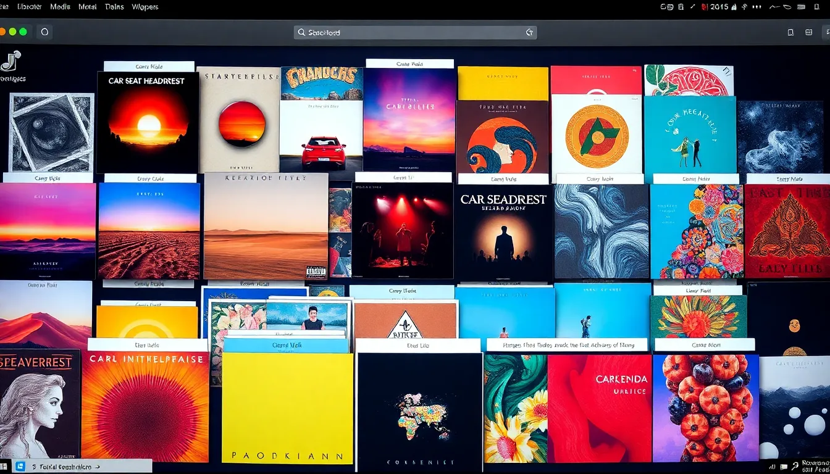
Task: Select the dark blue smoke album at the top right
Action: pyautogui.click(x=780, y=137)
